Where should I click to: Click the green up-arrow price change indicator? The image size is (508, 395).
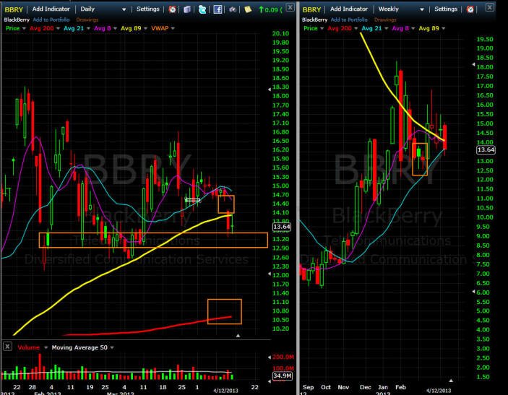coord(261,9)
